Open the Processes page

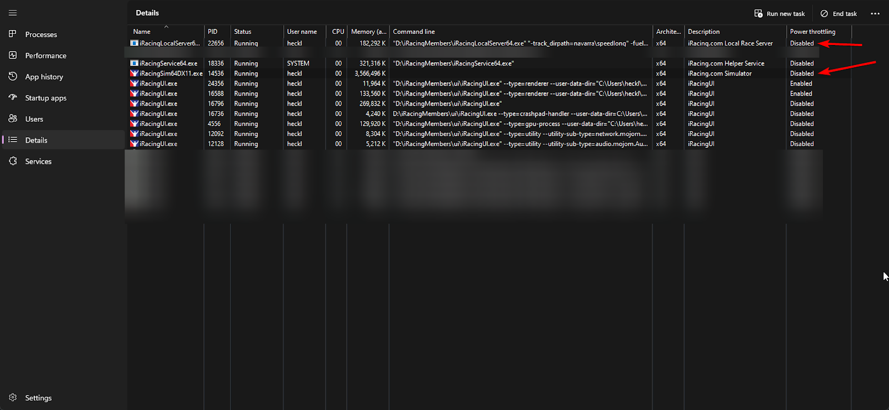pyautogui.click(x=63, y=34)
